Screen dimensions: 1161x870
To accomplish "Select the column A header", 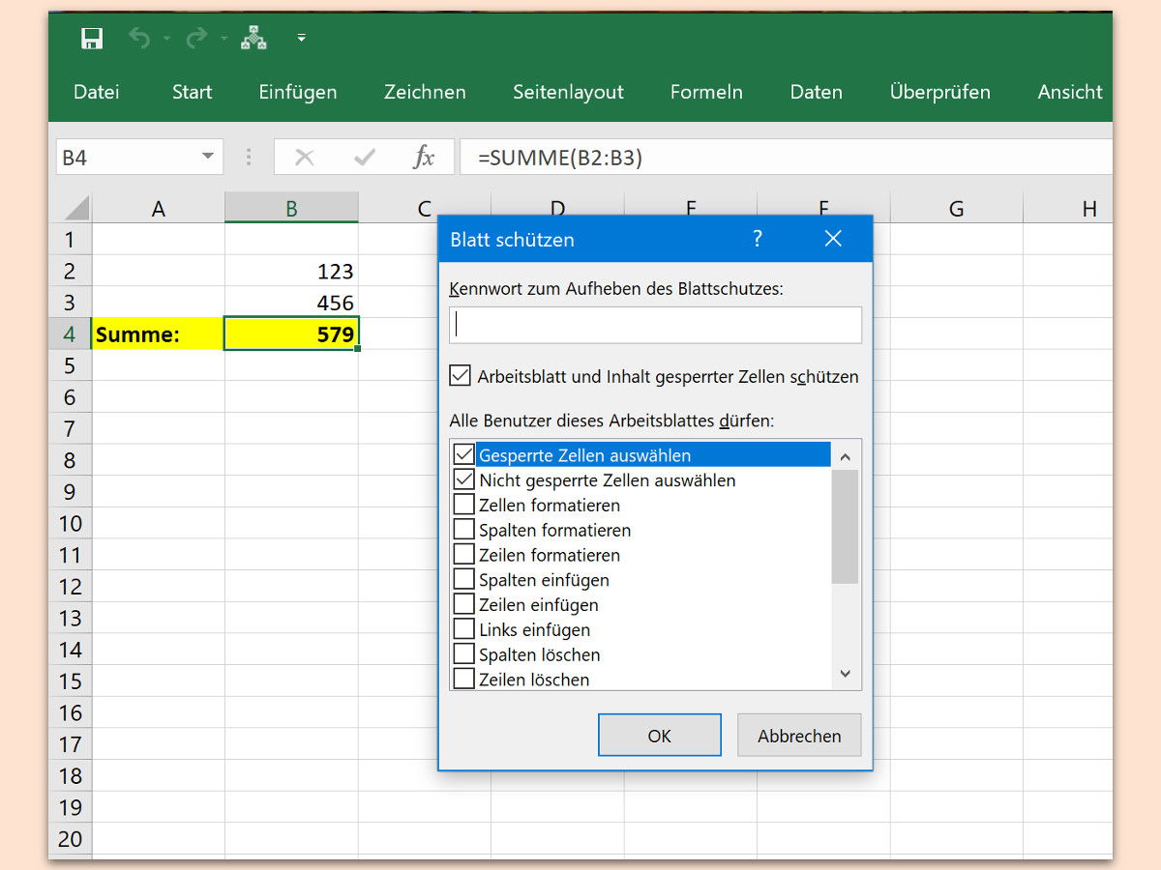I will pyautogui.click(x=159, y=208).
